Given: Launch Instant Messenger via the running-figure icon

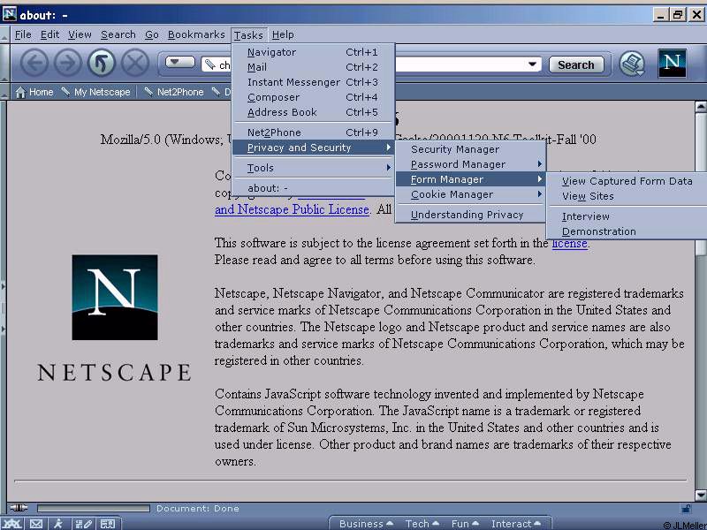Looking at the screenshot, I should [x=58, y=524].
